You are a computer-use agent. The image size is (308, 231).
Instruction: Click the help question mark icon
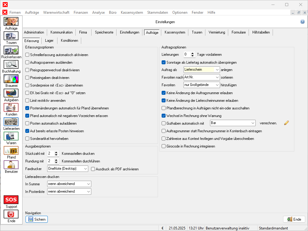[x=302, y=22]
